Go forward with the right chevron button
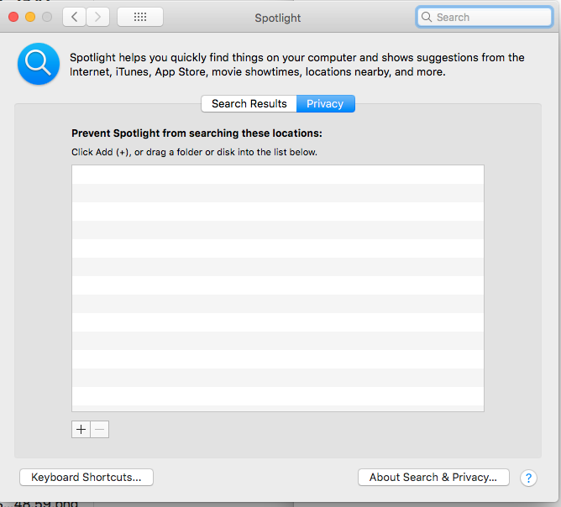Viewport: 561px width, 507px height. 97,17
